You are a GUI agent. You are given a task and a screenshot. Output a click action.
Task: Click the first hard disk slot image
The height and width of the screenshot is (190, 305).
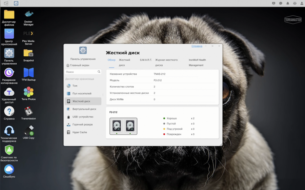pyautogui.click(x=117, y=126)
